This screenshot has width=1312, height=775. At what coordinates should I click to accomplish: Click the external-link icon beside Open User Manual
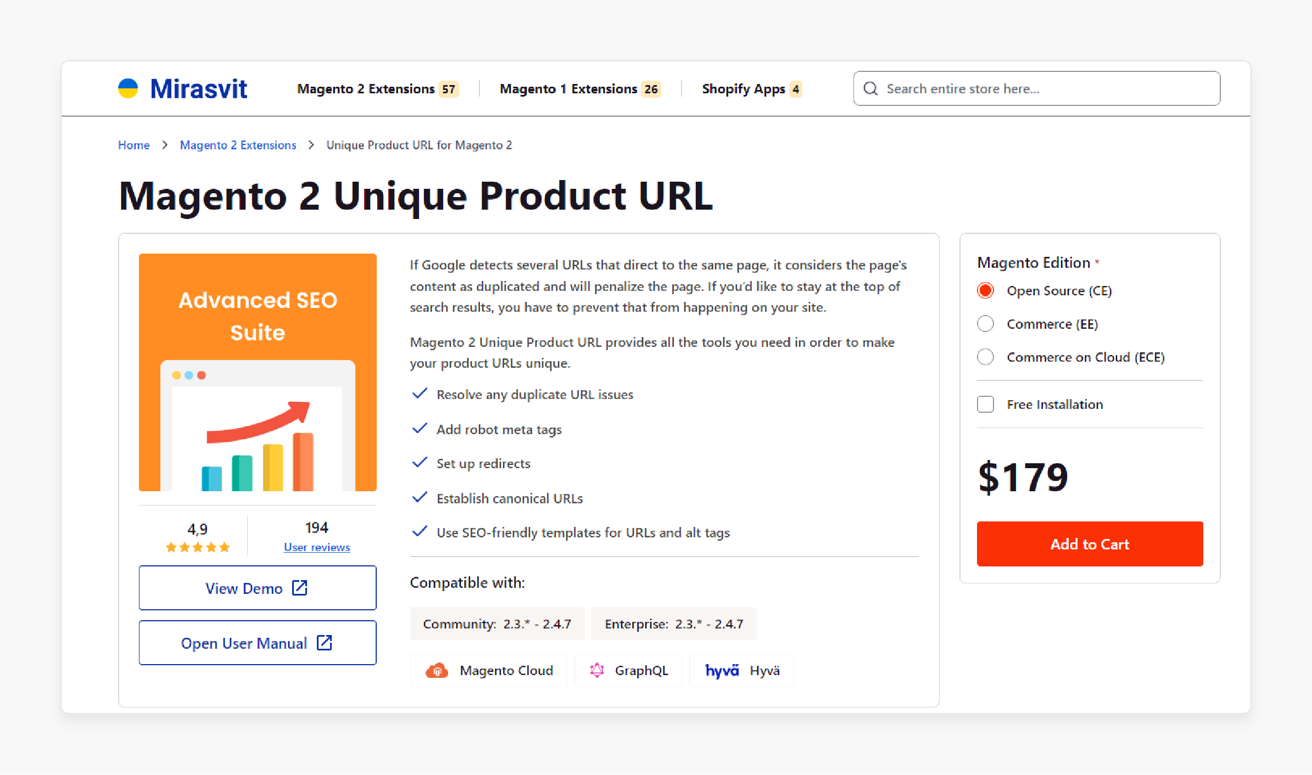click(323, 642)
